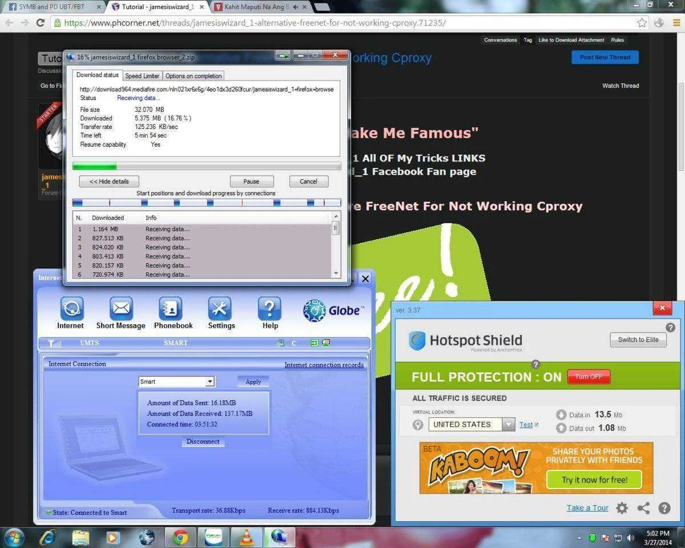Click the Tag forum link

point(527,40)
